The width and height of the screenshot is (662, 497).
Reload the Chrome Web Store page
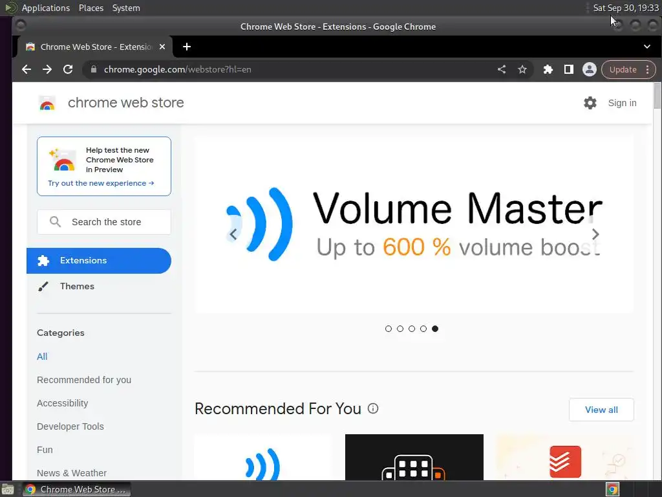pos(67,69)
